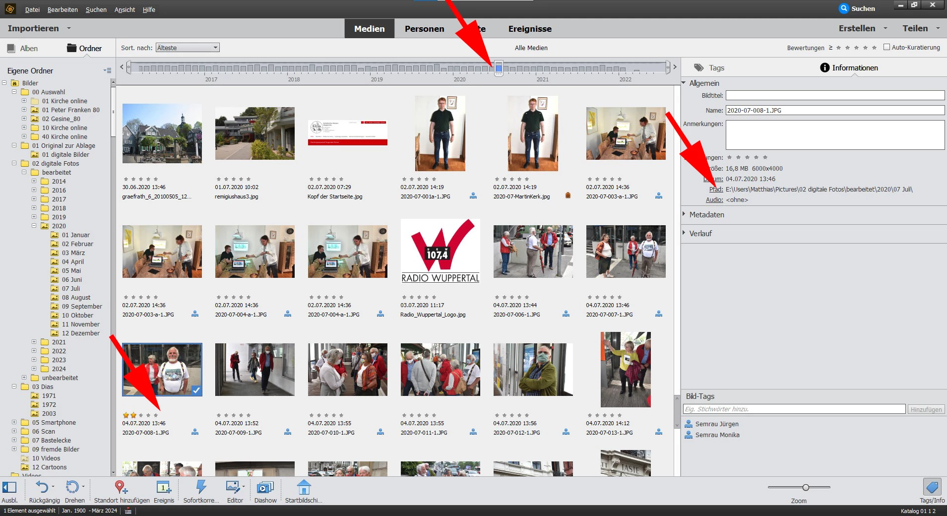Click the Ereignis add event icon
This screenshot has height=516, width=947.
click(164, 487)
